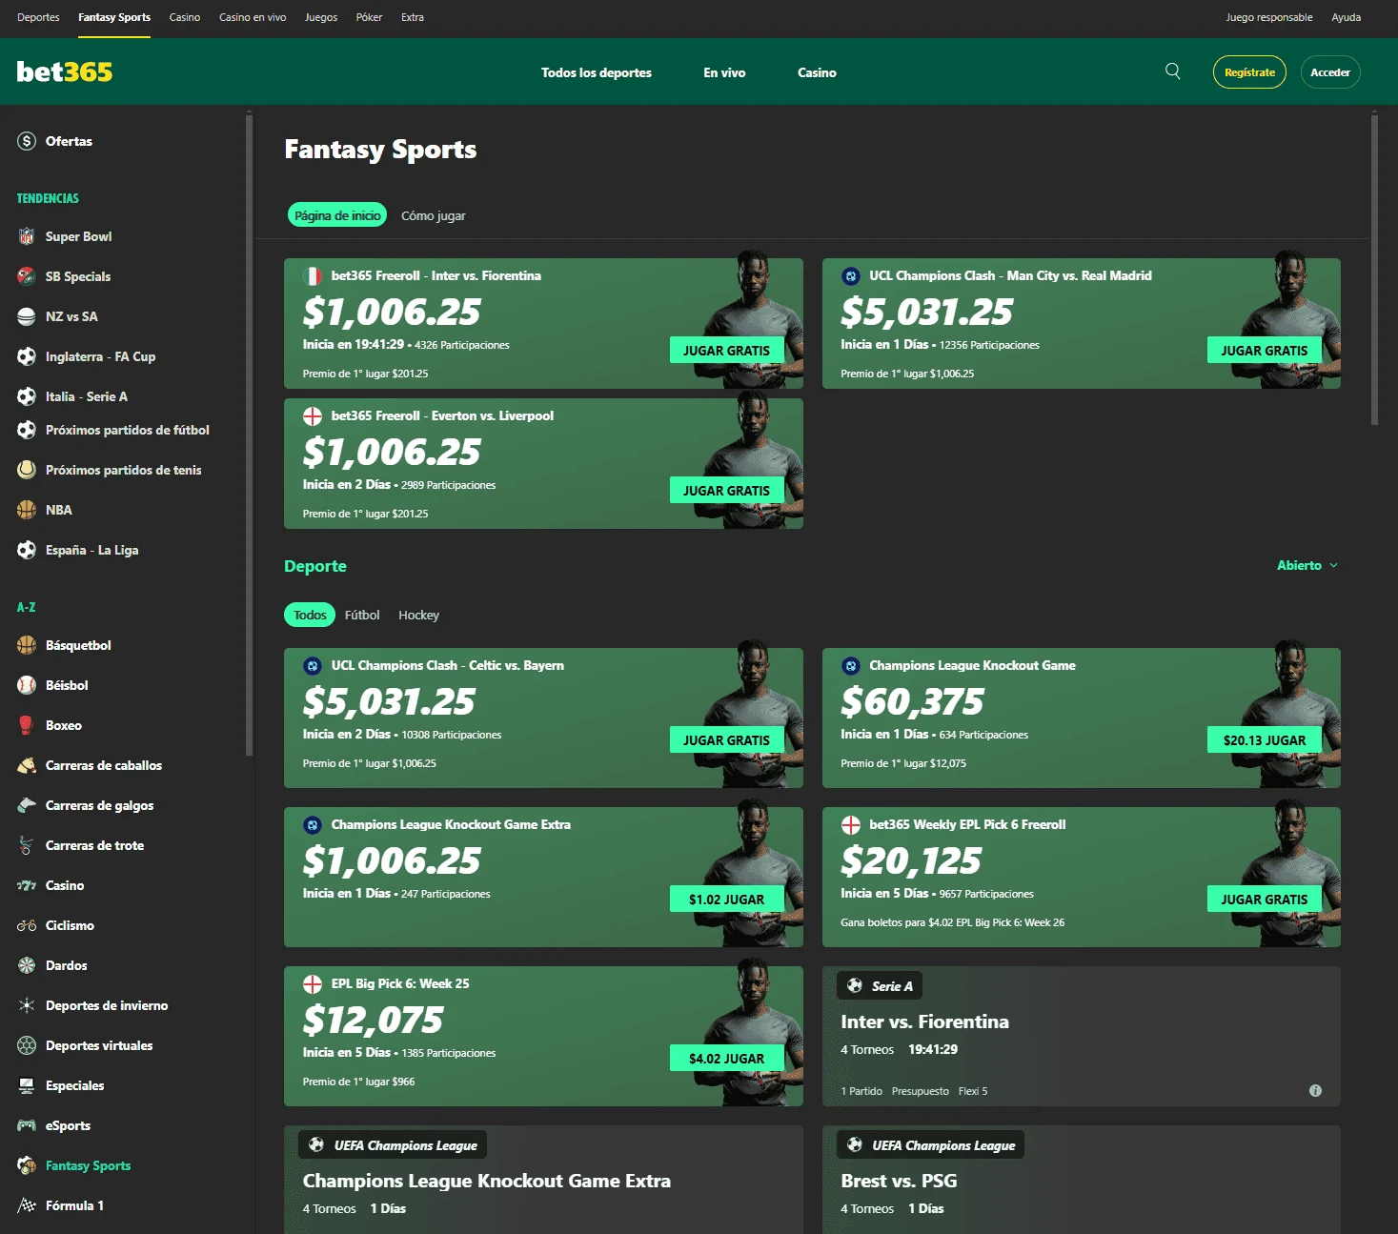This screenshot has height=1234, width=1398.
Task: Open the Juego responsable link
Action: coord(1268,17)
